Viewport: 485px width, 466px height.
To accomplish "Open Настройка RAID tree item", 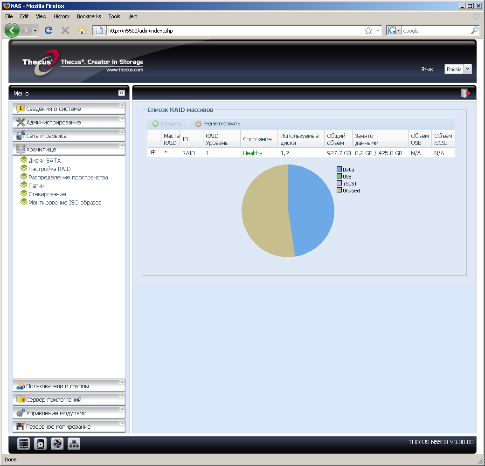I will tap(49, 169).
